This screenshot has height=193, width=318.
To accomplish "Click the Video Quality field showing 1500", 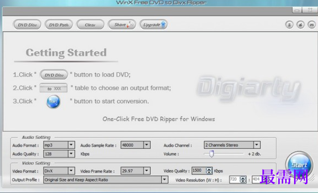I will pos(199,171).
